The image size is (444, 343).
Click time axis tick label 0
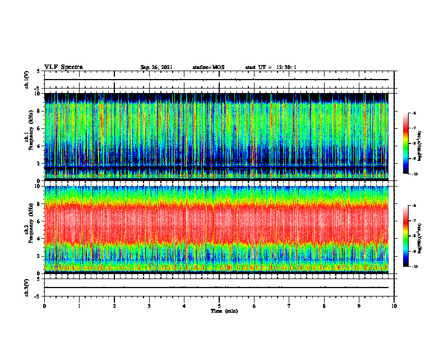[x=44, y=306]
